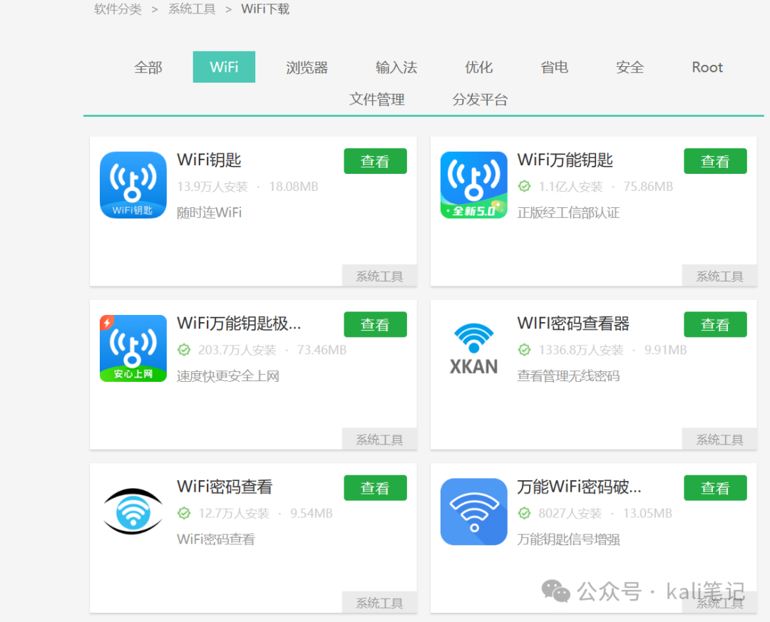Click the 随时连WiFi description text
This screenshot has height=622, width=770.
point(209,212)
